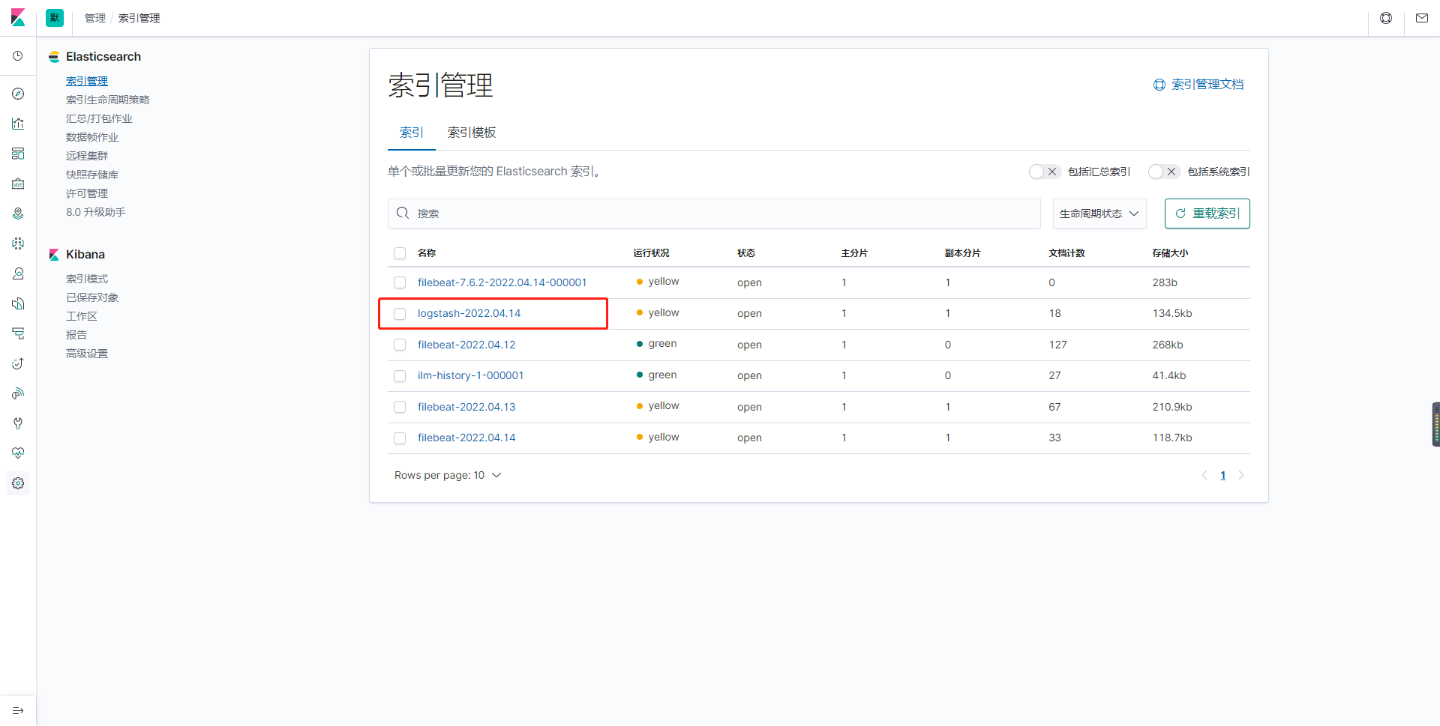Open the Rows per page dropdown
Viewport: 1440px width, 726px height.
point(448,475)
